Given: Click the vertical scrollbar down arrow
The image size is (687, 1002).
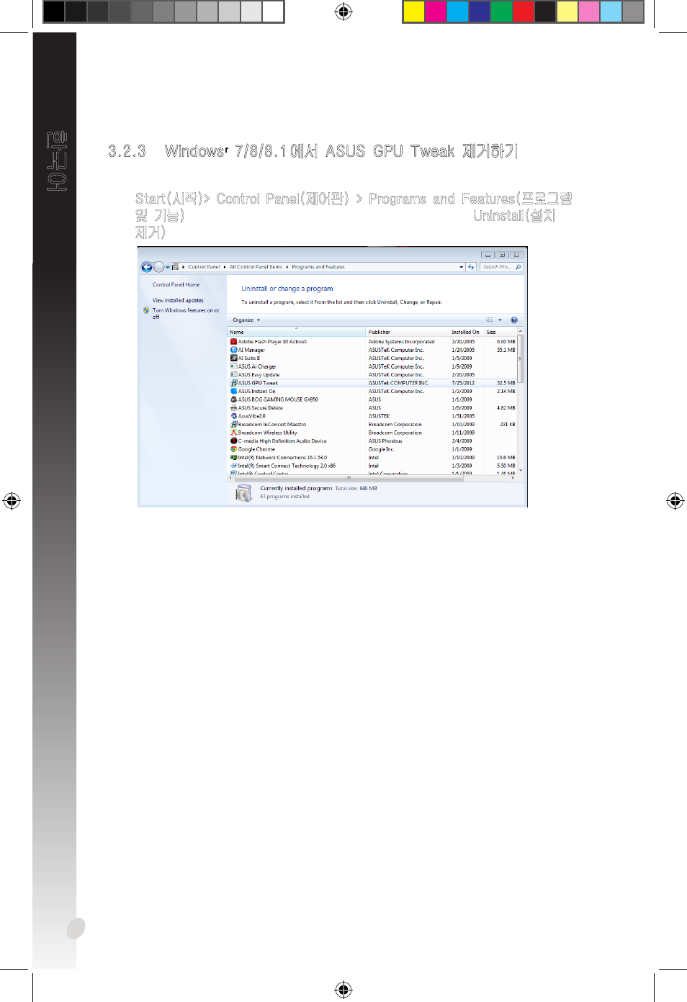Looking at the screenshot, I should pos(520,470).
